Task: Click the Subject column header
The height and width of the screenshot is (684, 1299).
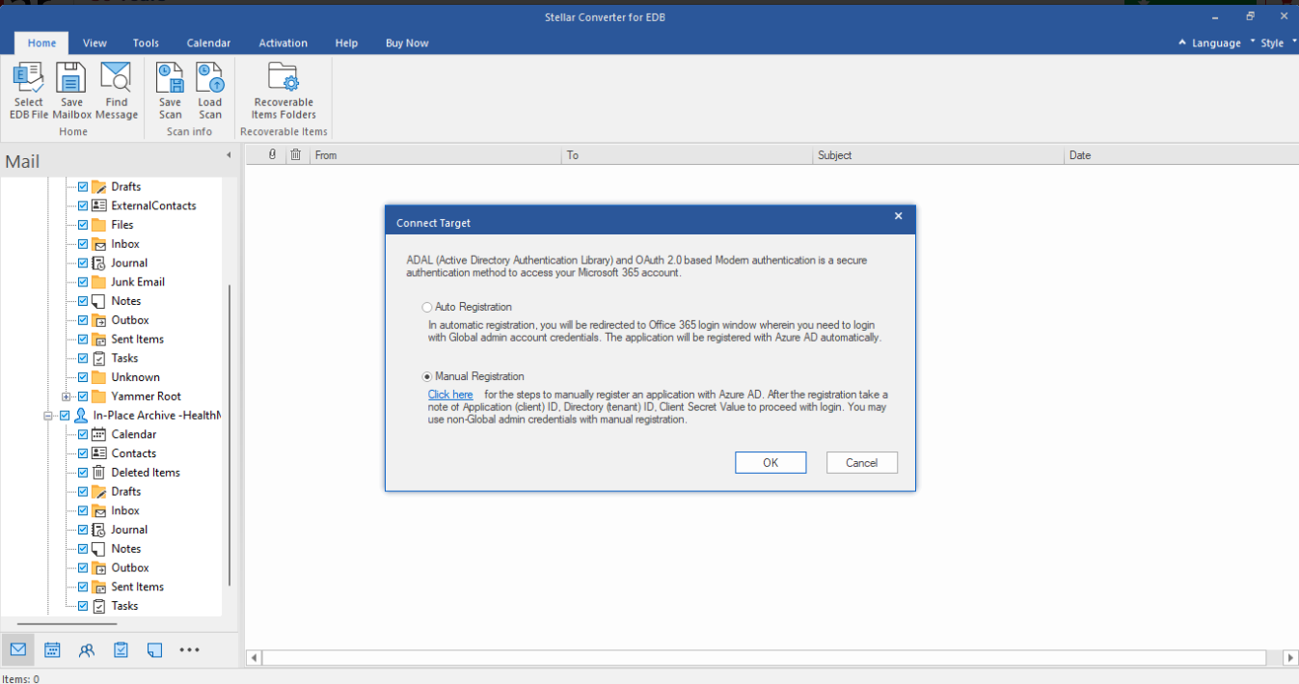Action: (834, 155)
